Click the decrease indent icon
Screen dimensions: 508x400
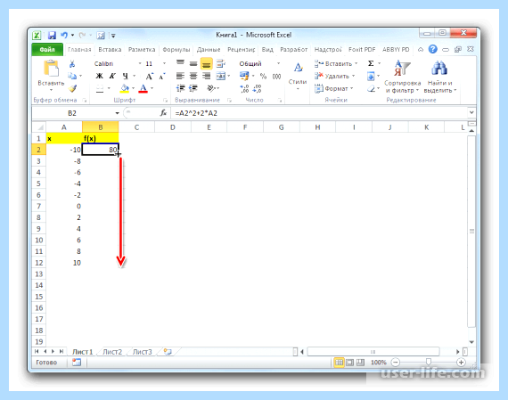click(180, 88)
